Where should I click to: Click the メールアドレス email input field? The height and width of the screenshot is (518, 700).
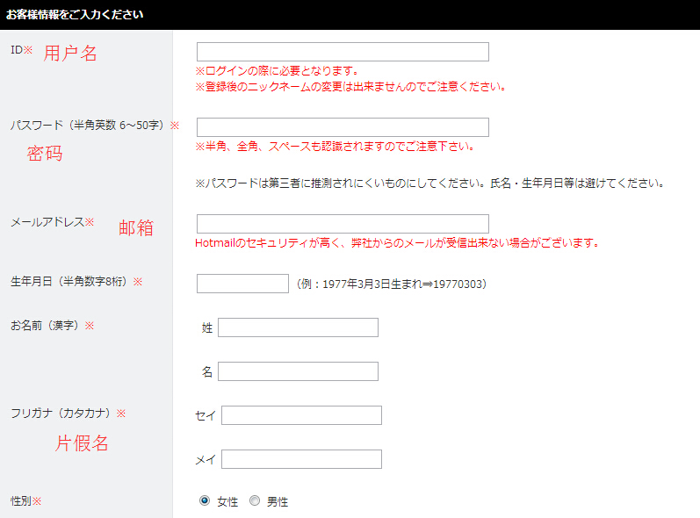pos(343,224)
